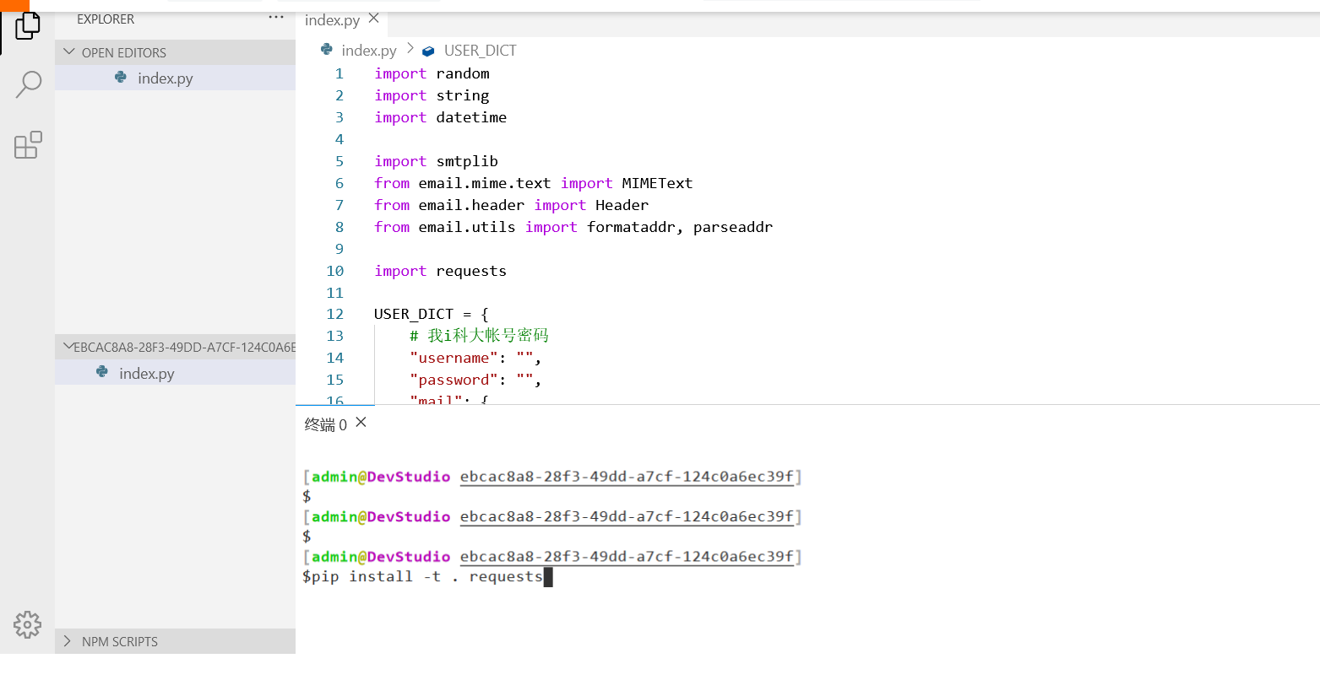The width and height of the screenshot is (1320, 680).
Task: Select the 终端 0 terminal tab
Action: point(325,424)
